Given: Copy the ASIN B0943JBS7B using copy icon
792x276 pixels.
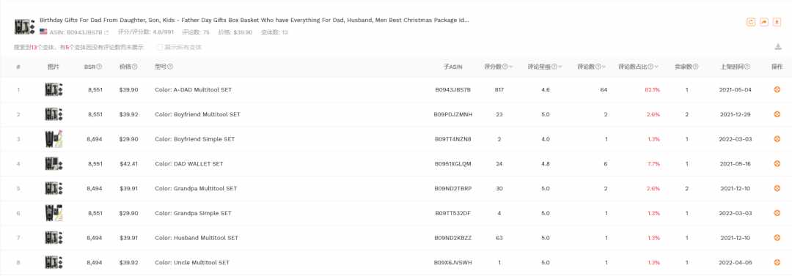Looking at the screenshot, I should pyautogui.click(x=106, y=32).
